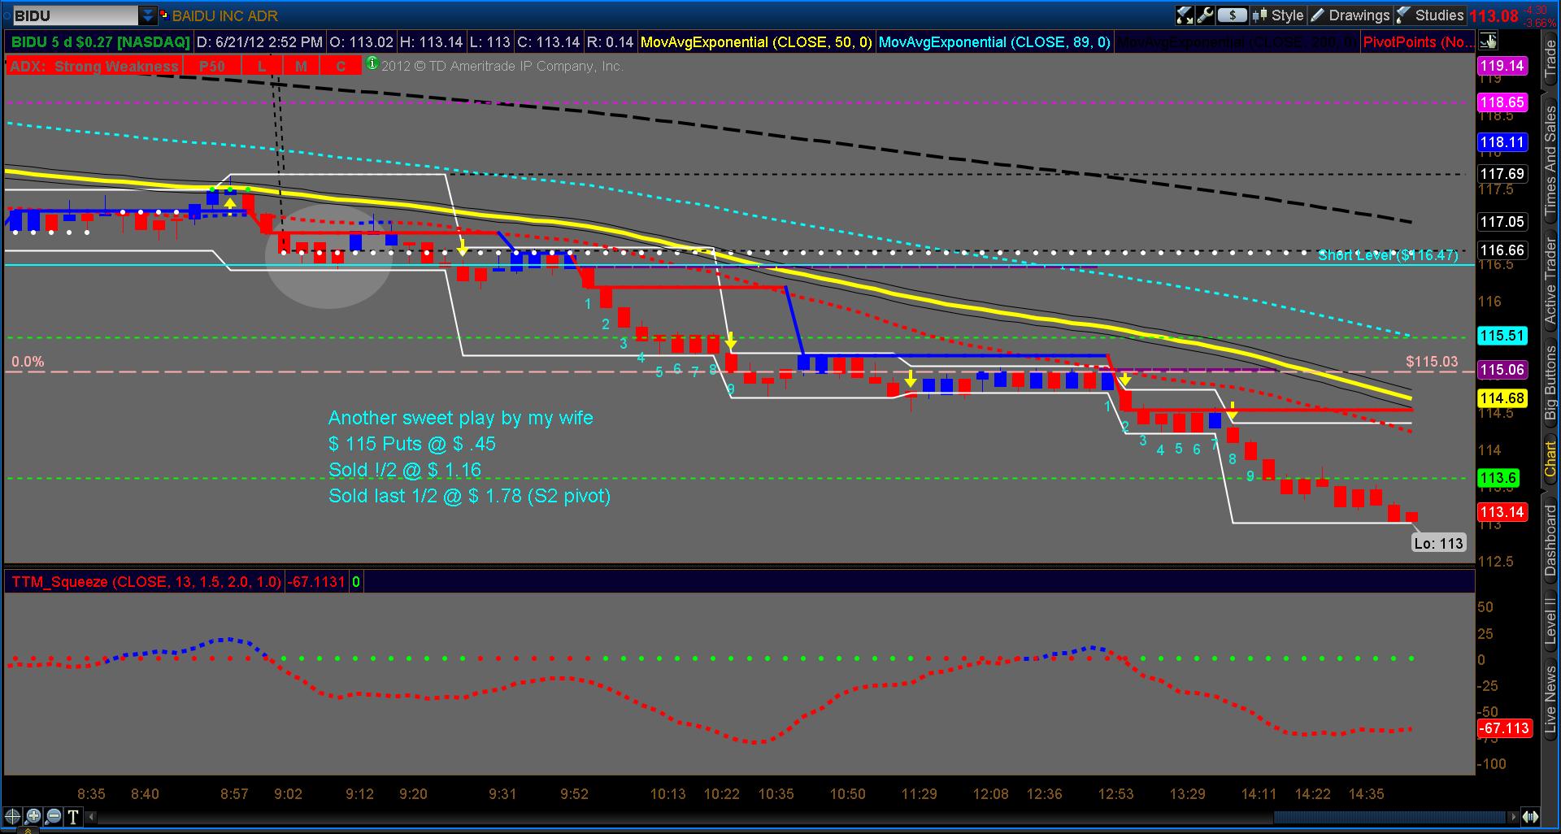Open the Drawings menu
This screenshot has height=834, width=1561.
point(1350,15)
